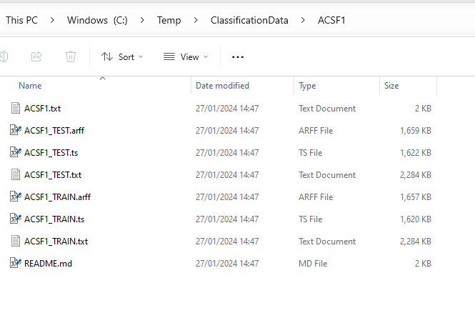Sort by the Name column header
This screenshot has width=475, height=333.
(30, 86)
